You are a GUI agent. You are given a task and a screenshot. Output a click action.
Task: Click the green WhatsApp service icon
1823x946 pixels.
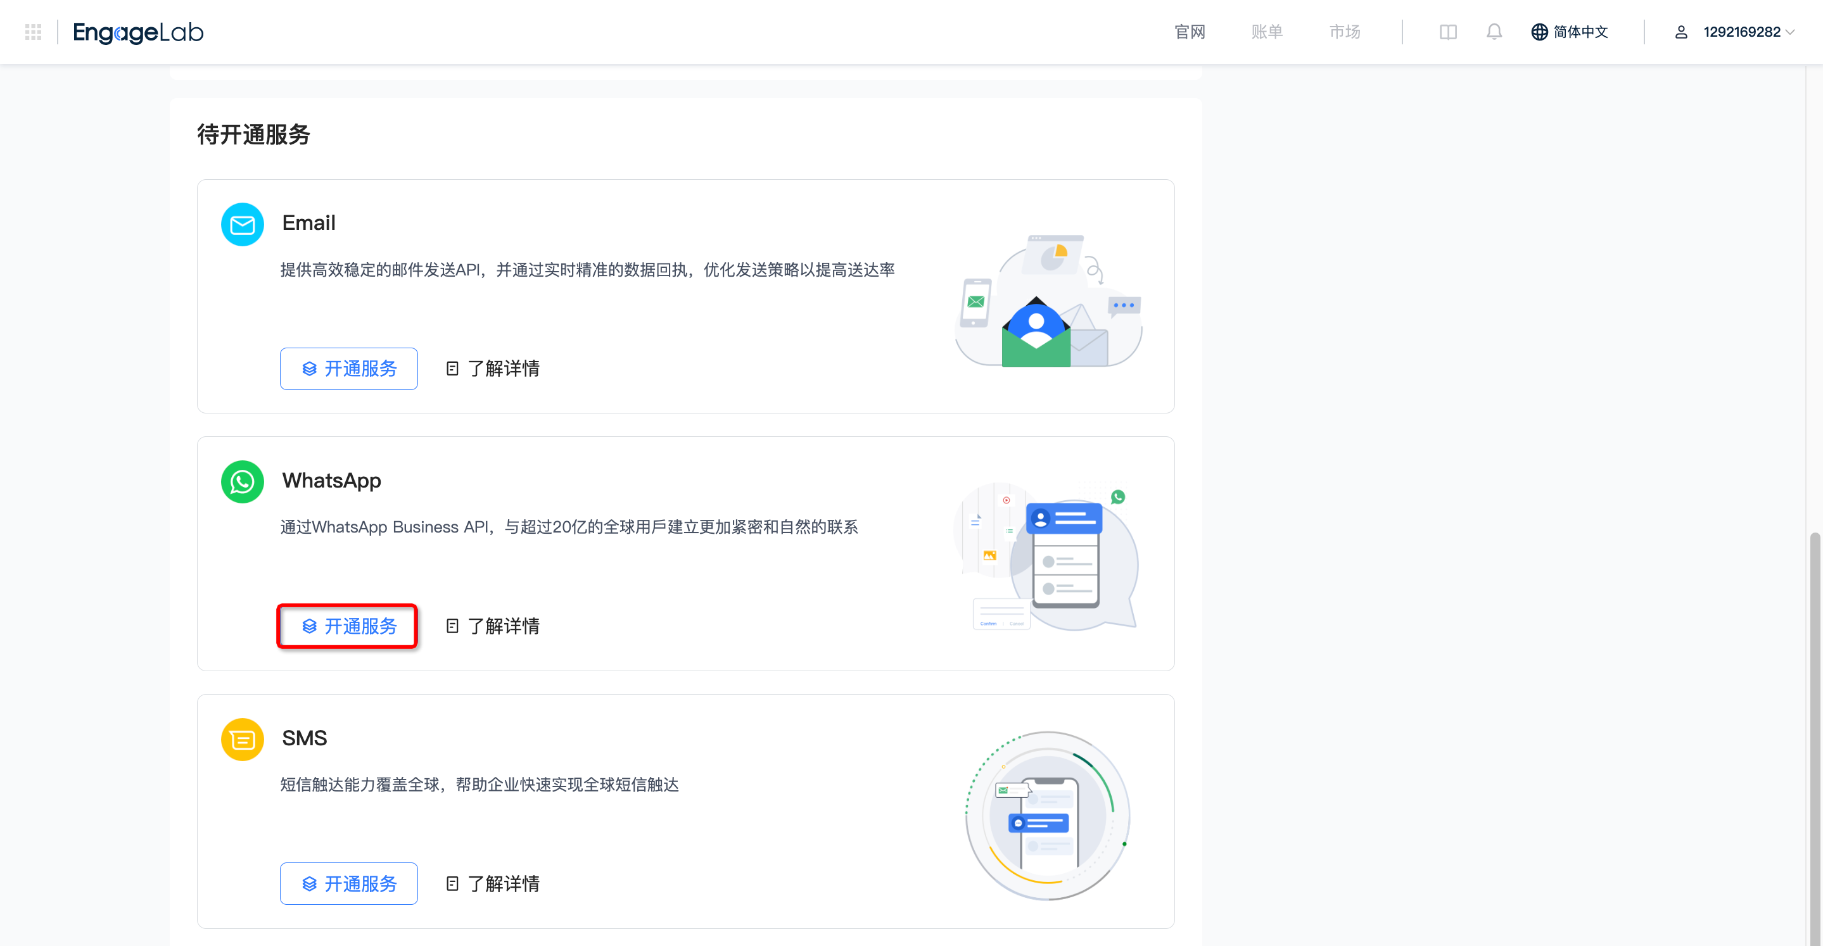(243, 482)
